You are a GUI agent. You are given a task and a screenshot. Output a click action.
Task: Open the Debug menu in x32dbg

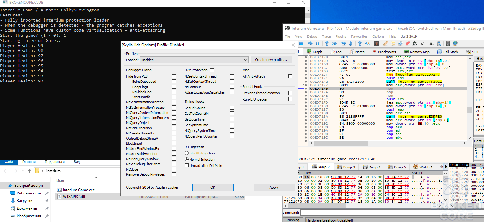tap(312, 36)
